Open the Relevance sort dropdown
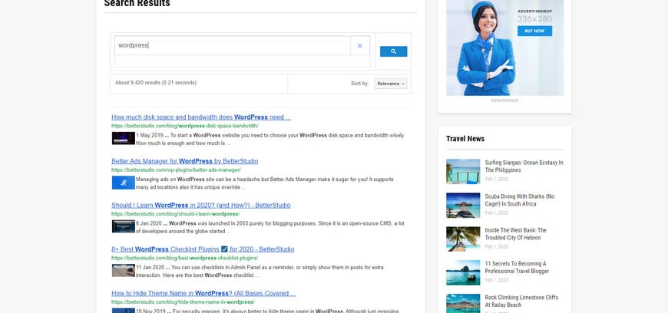The height and width of the screenshot is (313, 668). coord(391,84)
